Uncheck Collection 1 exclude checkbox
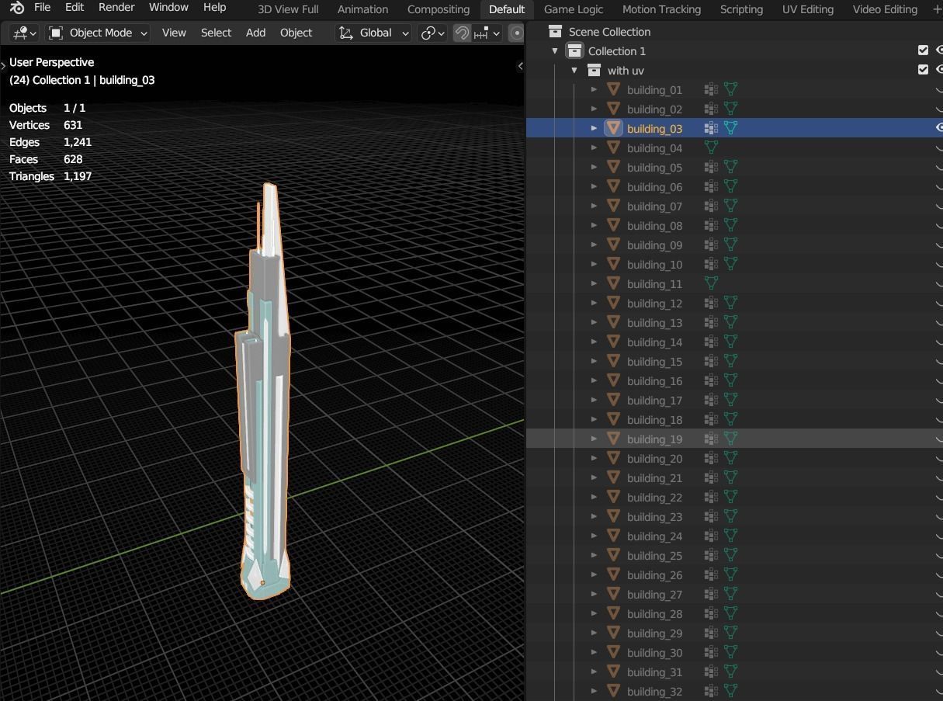 point(923,50)
